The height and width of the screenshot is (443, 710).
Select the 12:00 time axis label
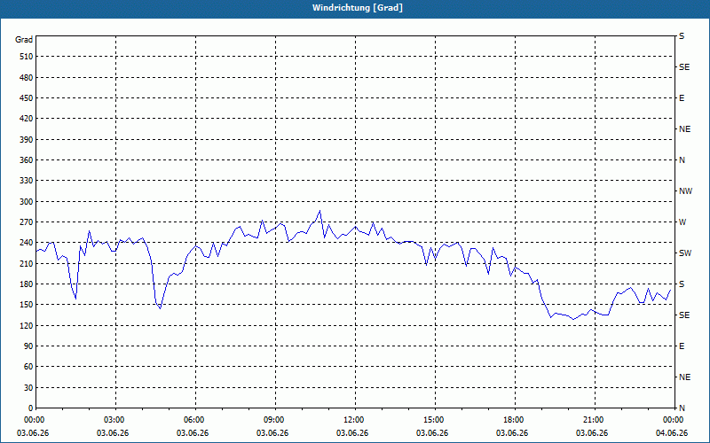[x=354, y=420]
